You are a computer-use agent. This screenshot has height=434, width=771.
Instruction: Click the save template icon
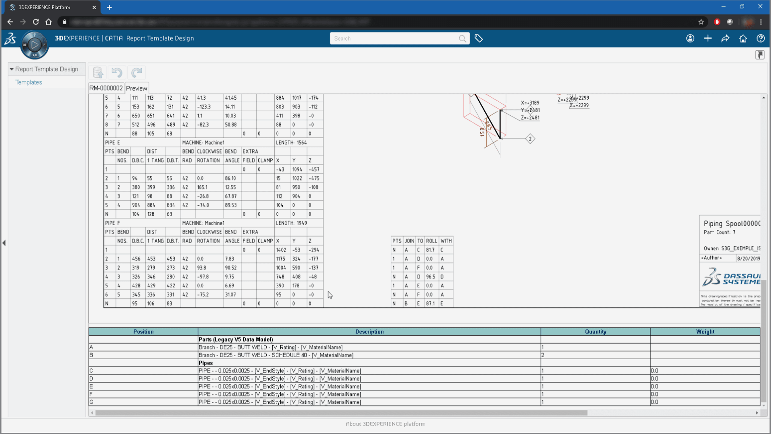[x=98, y=72]
